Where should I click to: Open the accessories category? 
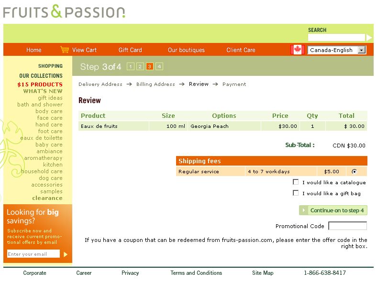(x=47, y=185)
